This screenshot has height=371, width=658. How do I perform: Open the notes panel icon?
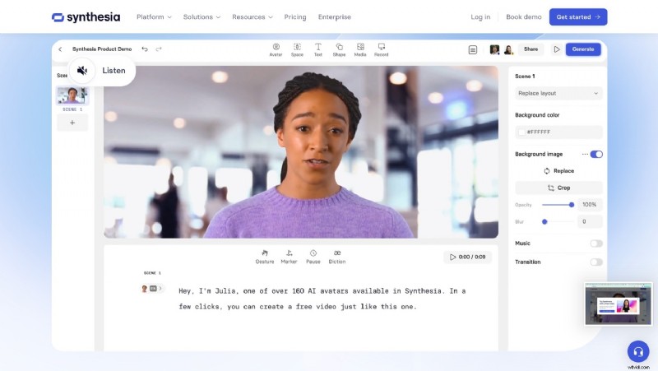tap(472, 50)
